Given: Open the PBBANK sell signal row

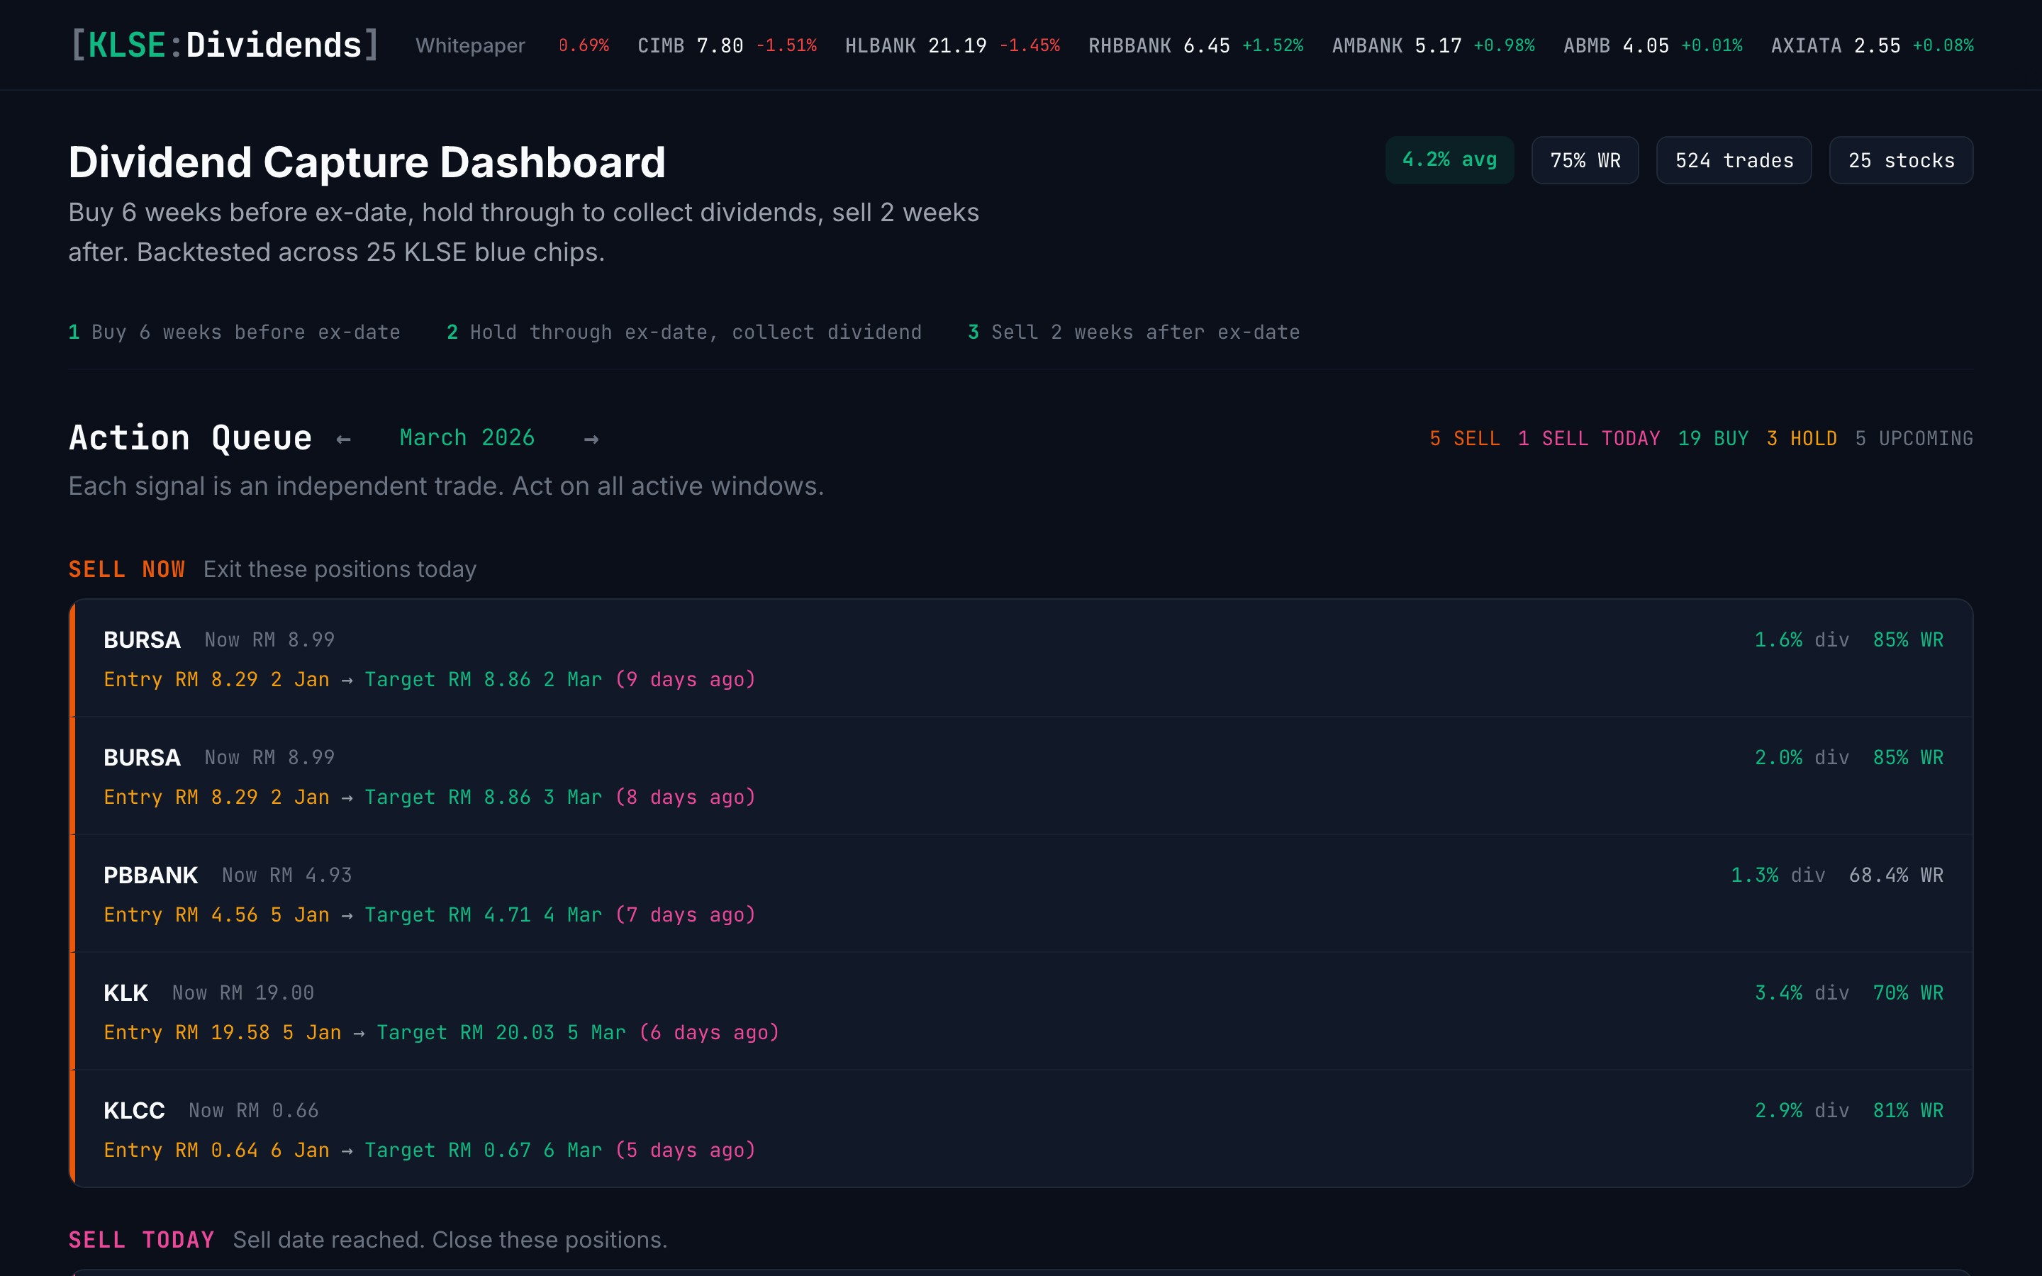Looking at the screenshot, I should [x=1021, y=894].
